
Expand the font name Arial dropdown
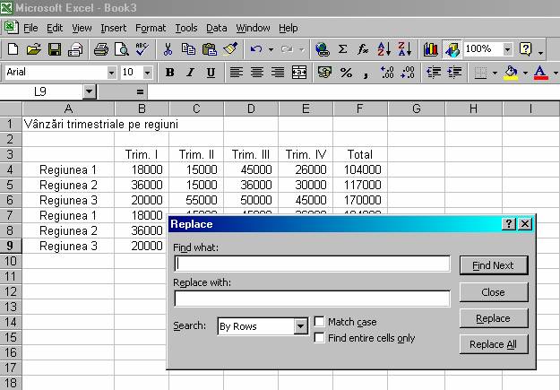[111, 72]
